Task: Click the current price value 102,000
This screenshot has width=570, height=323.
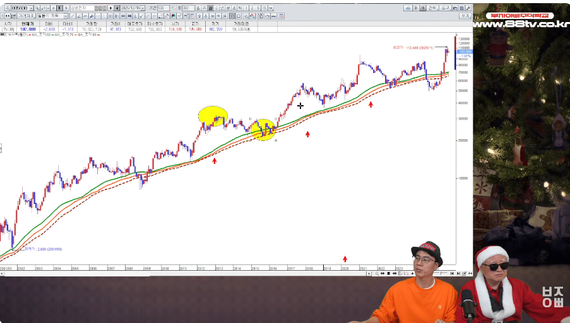Action: coord(28,29)
